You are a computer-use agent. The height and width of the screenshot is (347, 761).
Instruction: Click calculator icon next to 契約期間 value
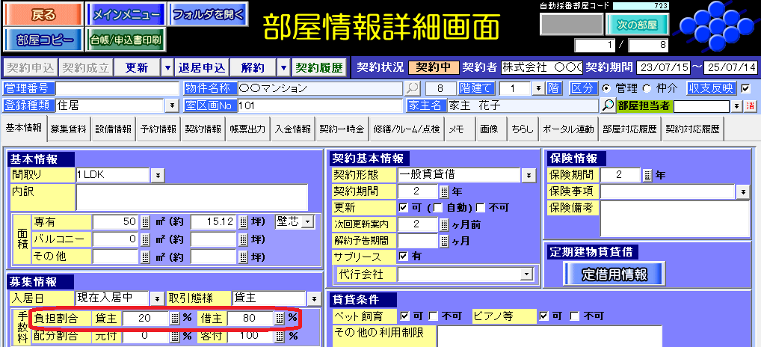point(444,191)
